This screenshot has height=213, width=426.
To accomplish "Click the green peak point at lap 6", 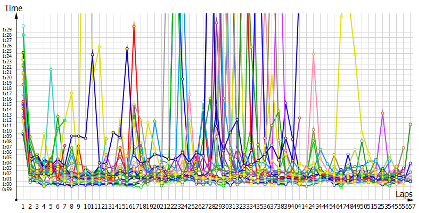I will click(x=58, y=117).
